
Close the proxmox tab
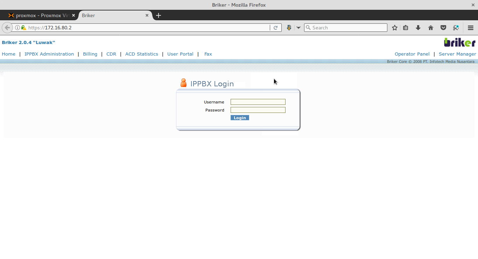(x=73, y=15)
